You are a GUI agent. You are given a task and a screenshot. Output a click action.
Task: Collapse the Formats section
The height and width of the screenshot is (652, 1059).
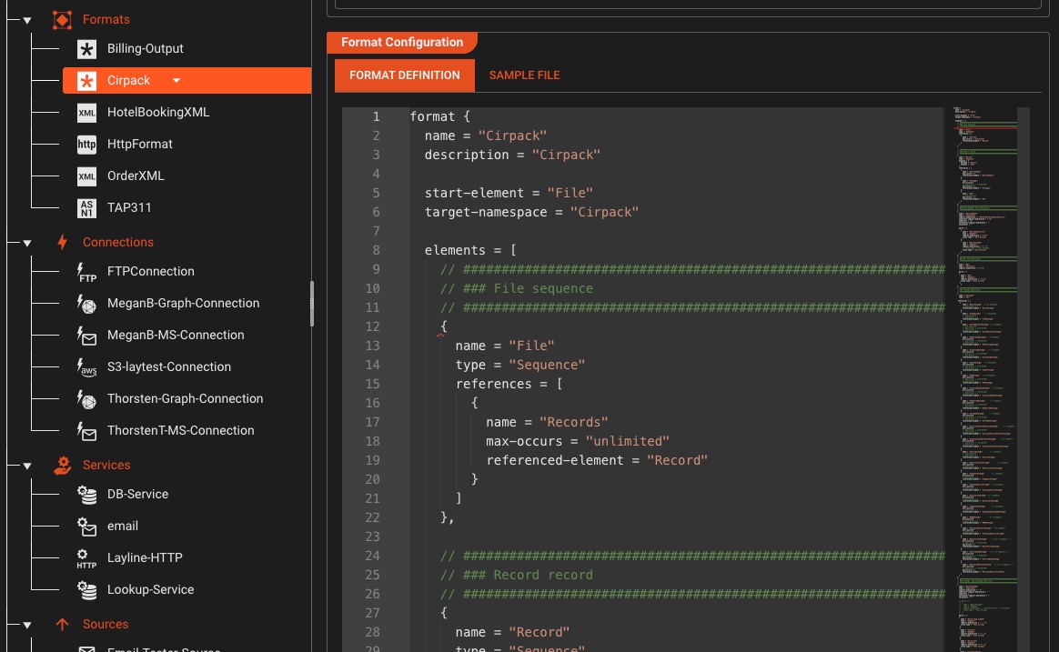[x=26, y=19]
